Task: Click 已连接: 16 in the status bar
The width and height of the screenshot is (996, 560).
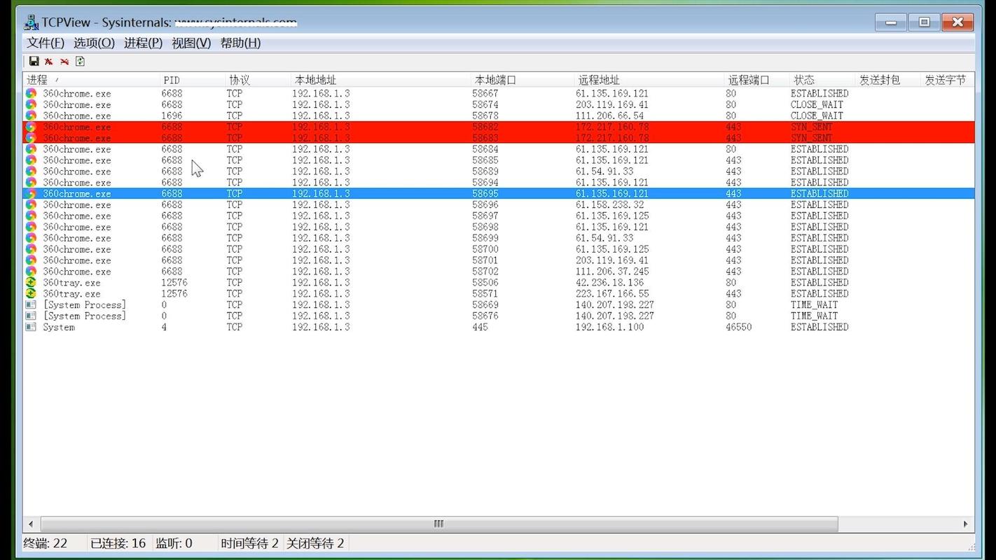Action: pos(118,543)
